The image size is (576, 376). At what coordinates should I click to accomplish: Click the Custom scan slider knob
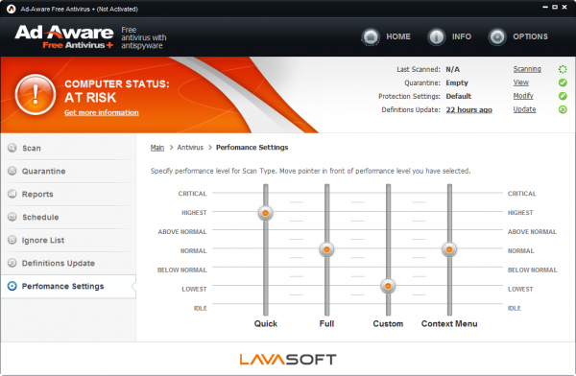(x=388, y=286)
